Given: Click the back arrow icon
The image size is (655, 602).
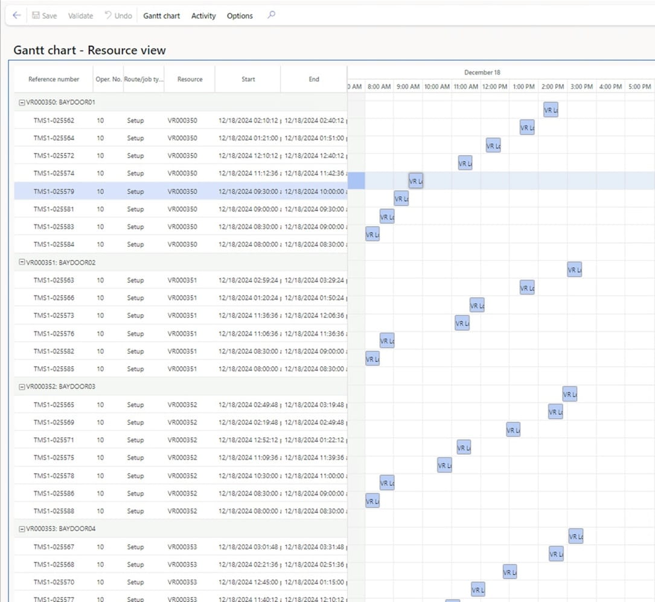Looking at the screenshot, I should 16,16.
